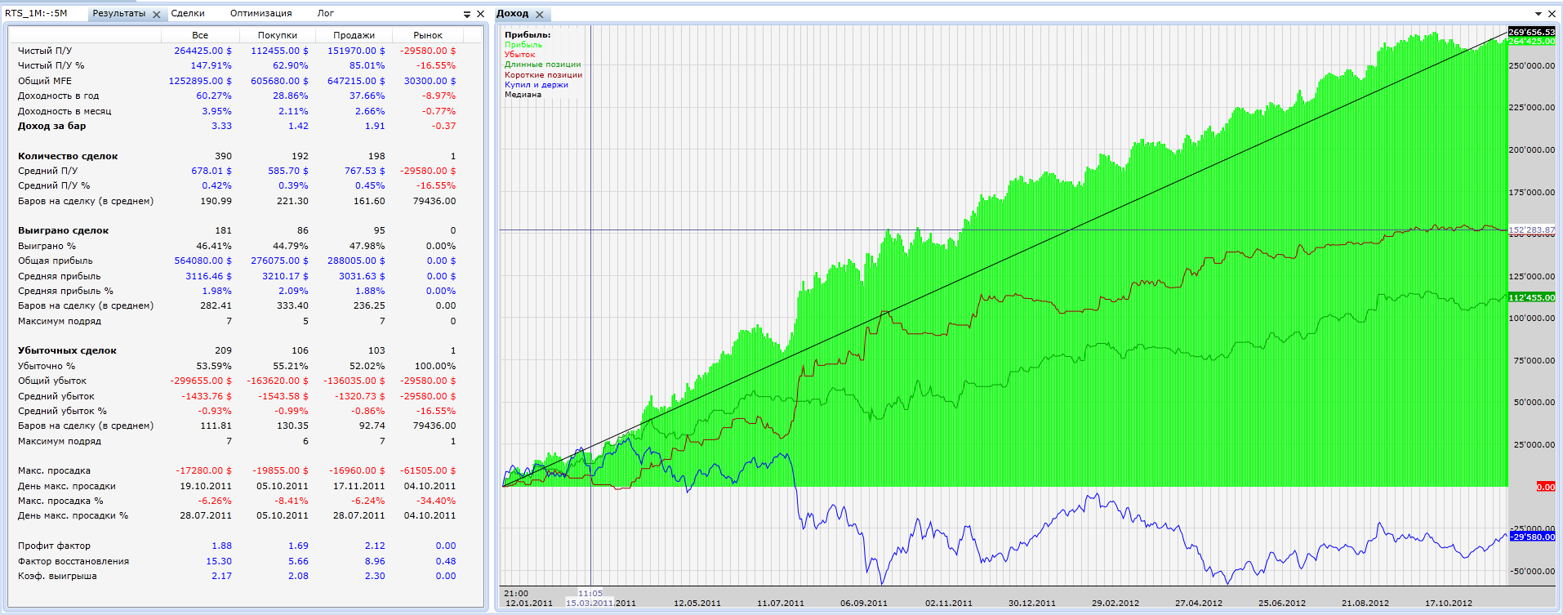This screenshot has width=1563, height=615.
Task: Select the 264425.00 $ net profit cell
Action: (x=203, y=51)
